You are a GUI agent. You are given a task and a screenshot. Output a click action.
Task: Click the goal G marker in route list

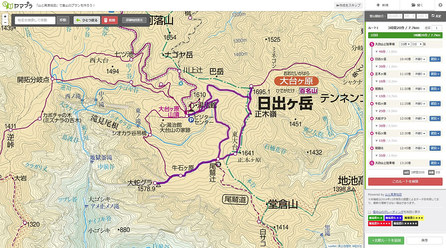pos(371,163)
